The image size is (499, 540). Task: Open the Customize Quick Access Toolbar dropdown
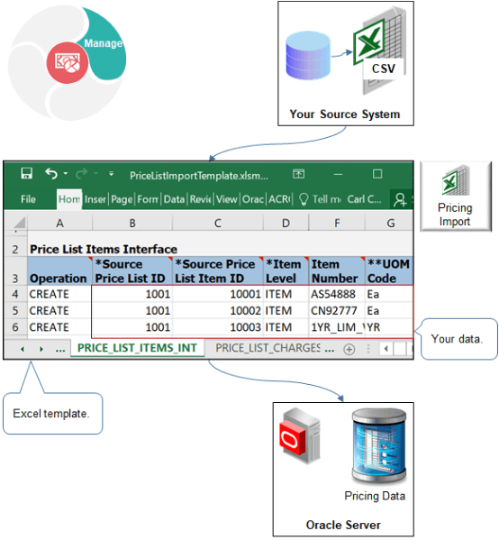point(111,174)
